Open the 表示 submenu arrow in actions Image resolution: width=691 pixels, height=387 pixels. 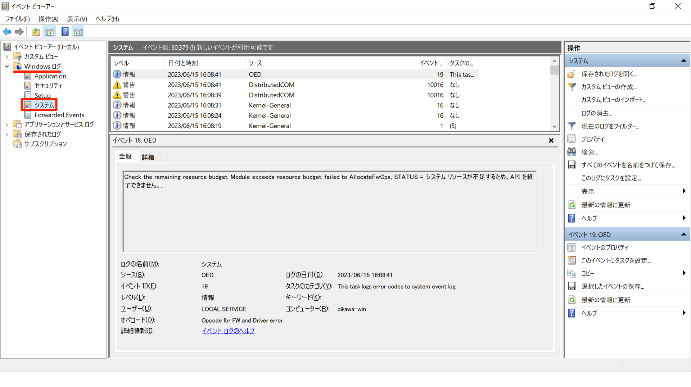(684, 191)
